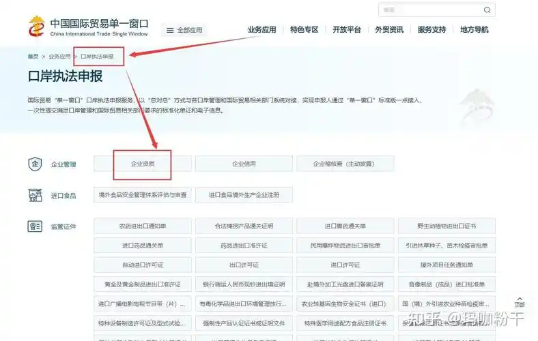Open 黄金及黄金制品进出口准许证

[143, 284]
